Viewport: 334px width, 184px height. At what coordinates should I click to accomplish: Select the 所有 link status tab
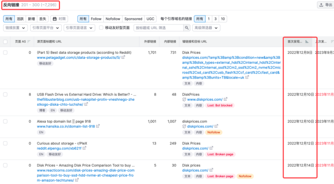pyautogui.click(x=9, y=19)
